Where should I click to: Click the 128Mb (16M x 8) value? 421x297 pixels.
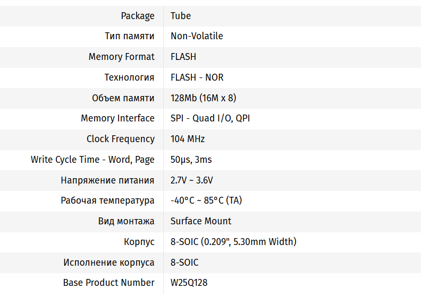pyautogui.click(x=204, y=98)
